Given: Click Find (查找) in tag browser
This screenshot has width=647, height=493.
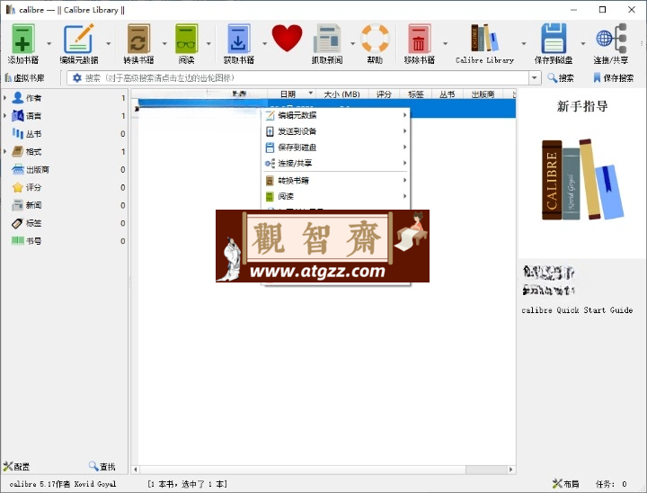Looking at the screenshot, I should [x=102, y=467].
